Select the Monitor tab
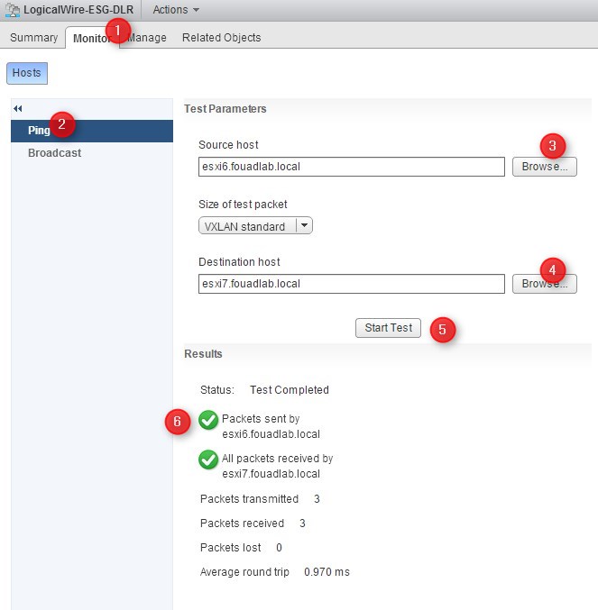598x610 pixels. (x=90, y=38)
